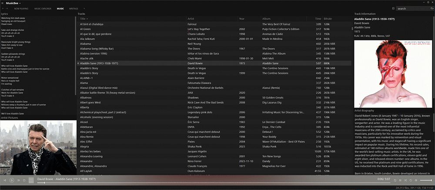Click the now playing title in player bar
Image resolution: width=435 pixels, height=190 pixels.
[67, 179]
